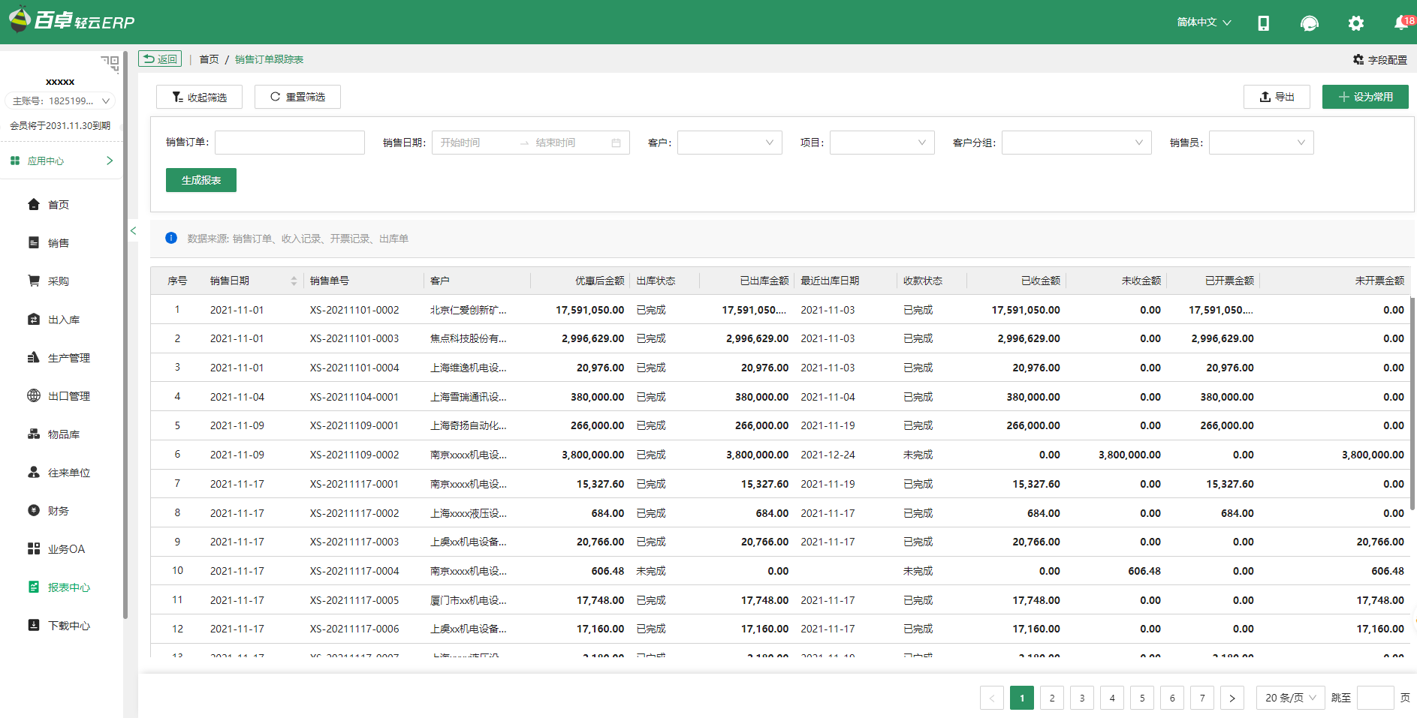This screenshot has height=718, width=1417.
Task: Click 生成报表 generate report button
Action: (x=201, y=180)
